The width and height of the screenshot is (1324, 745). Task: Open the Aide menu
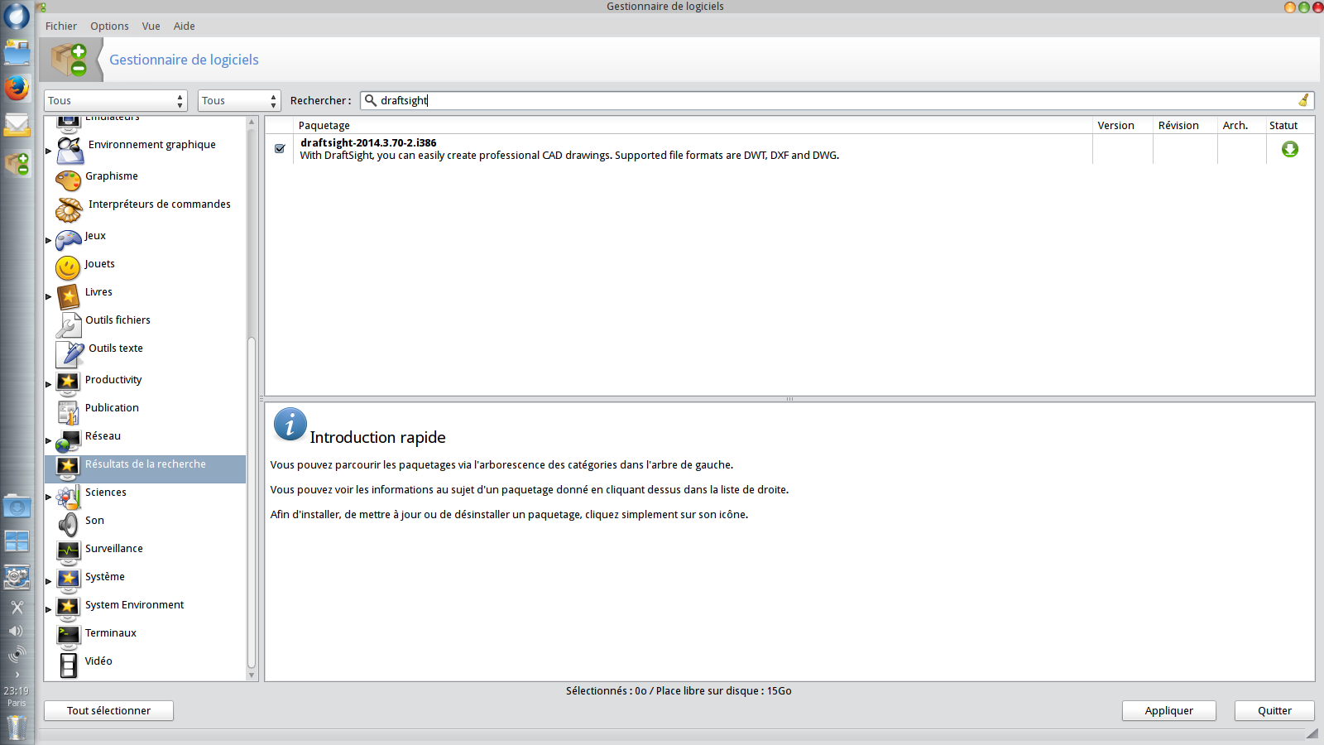pos(185,26)
